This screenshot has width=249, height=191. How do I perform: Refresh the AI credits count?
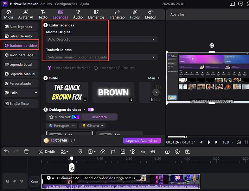click(x=73, y=141)
